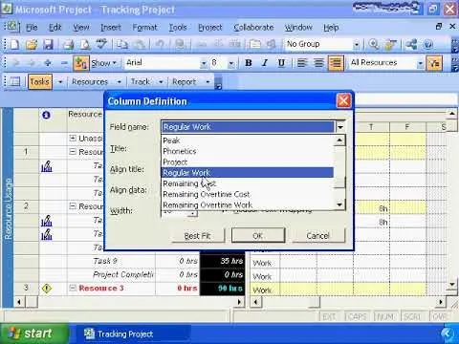Click the yellow warning indicator on Resource 3

coord(47,289)
